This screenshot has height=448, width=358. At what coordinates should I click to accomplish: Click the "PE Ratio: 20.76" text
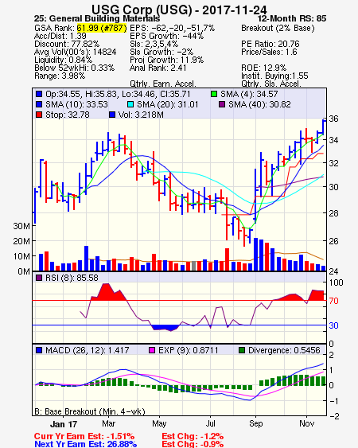(x=270, y=44)
